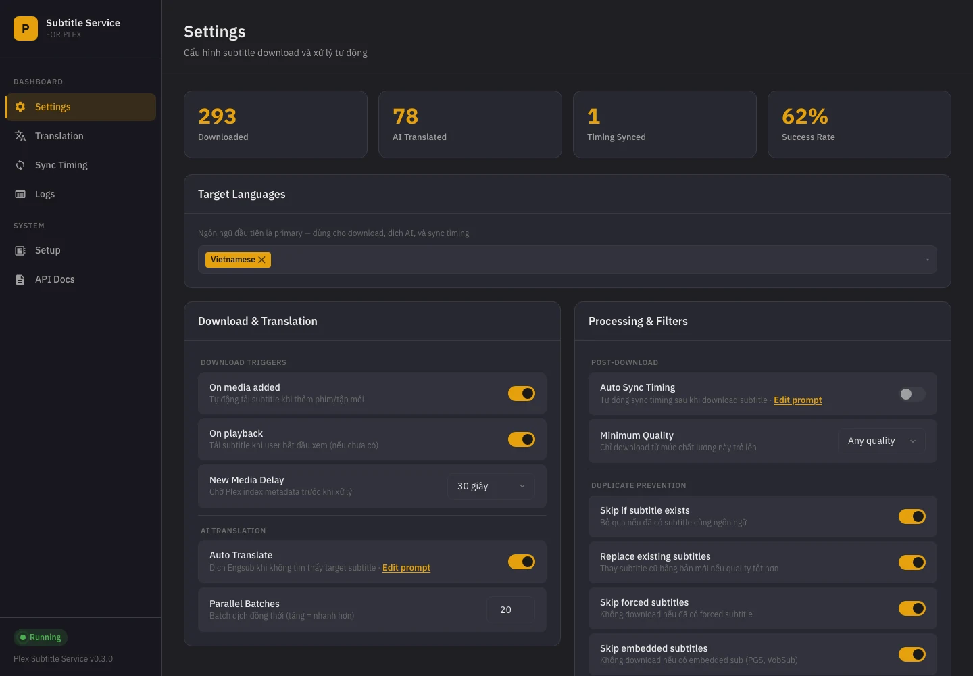Click the Setup panel icon
This screenshot has width=973, height=676.
20,250
